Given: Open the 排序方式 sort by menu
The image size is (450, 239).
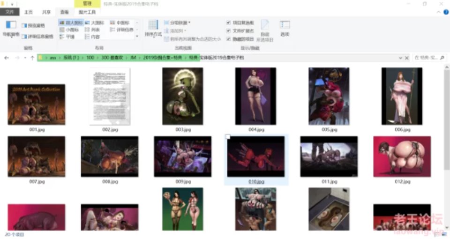Looking at the screenshot, I should coord(153,29).
